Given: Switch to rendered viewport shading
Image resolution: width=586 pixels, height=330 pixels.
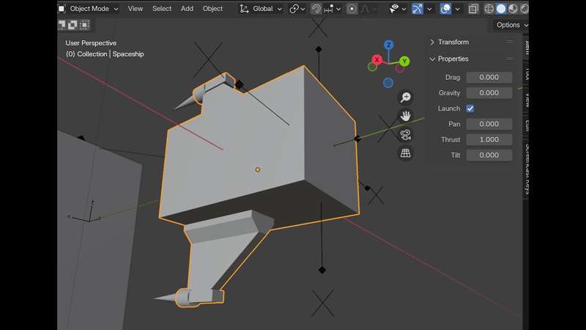Looking at the screenshot, I should pyautogui.click(x=524, y=9).
